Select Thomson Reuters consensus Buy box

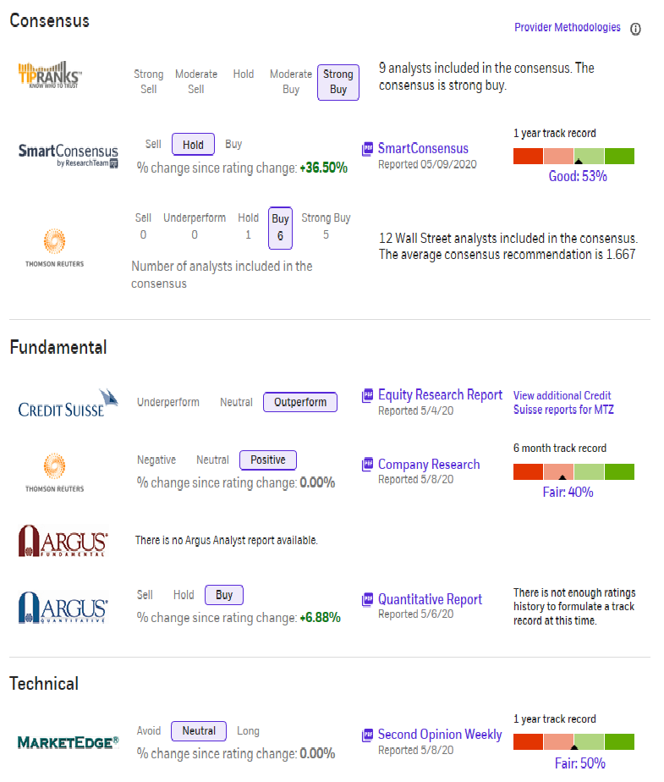click(280, 228)
